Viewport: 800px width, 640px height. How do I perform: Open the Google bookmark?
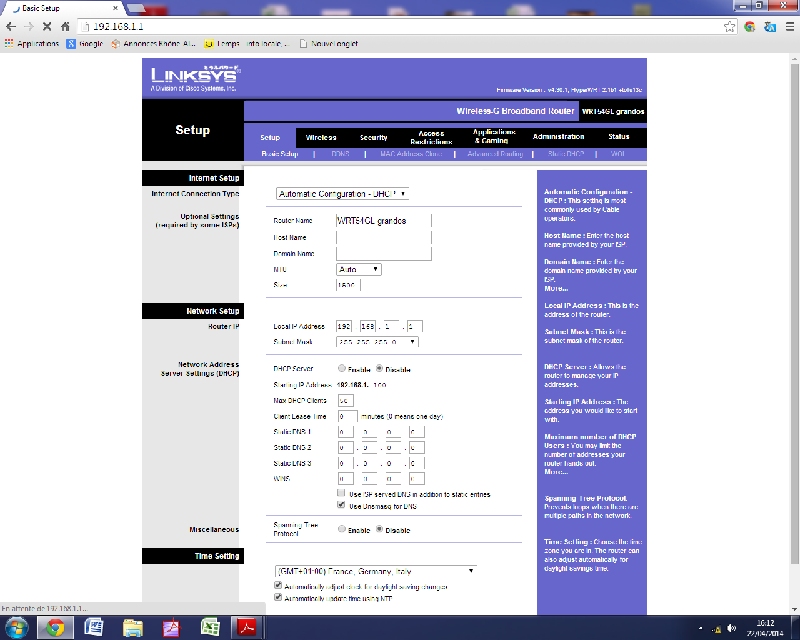[x=85, y=44]
